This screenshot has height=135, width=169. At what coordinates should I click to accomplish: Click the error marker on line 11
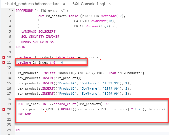pyautogui.click(x=4, y=63)
